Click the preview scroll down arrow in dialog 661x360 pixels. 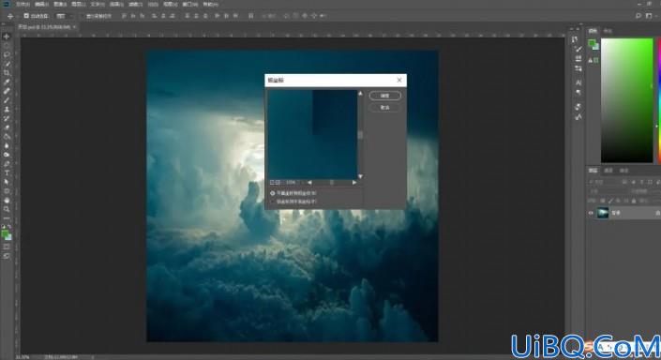click(360, 176)
